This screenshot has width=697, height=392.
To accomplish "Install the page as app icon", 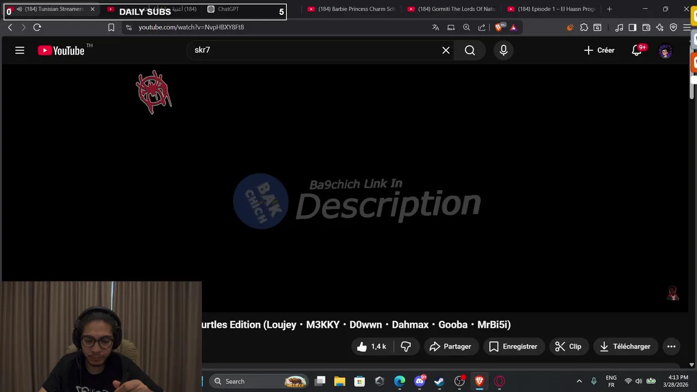I will (x=451, y=27).
